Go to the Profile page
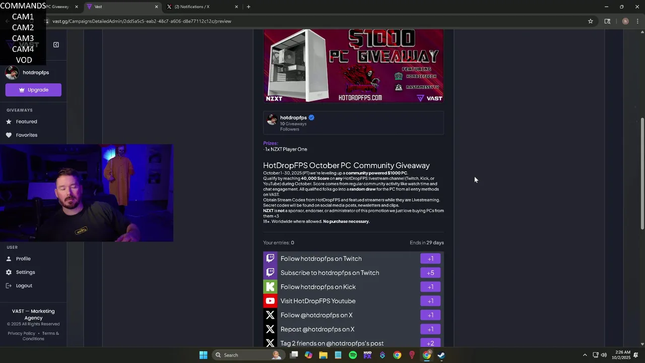The image size is (645, 363). [x=23, y=259]
